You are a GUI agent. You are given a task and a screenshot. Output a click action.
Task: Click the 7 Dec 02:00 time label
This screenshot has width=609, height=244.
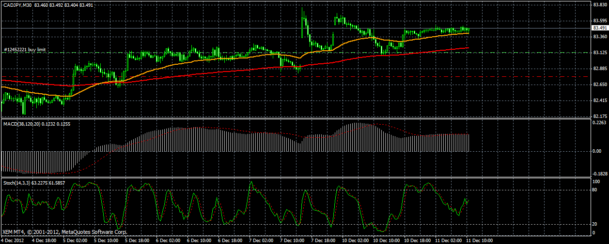coord(261,240)
